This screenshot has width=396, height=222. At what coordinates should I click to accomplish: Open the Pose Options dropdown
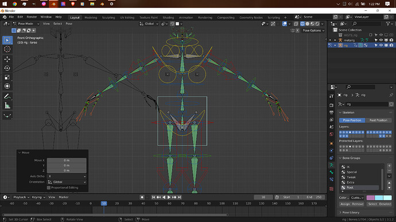pos(313,30)
